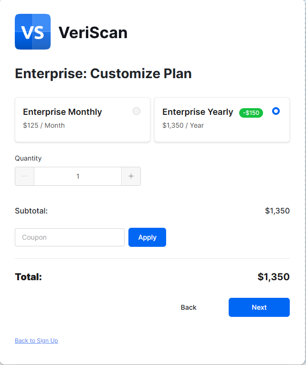Image resolution: width=306 pixels, height=365 pixels.
Task: Click the Enterprise Monthly plan title
Action: click(63, 112)
